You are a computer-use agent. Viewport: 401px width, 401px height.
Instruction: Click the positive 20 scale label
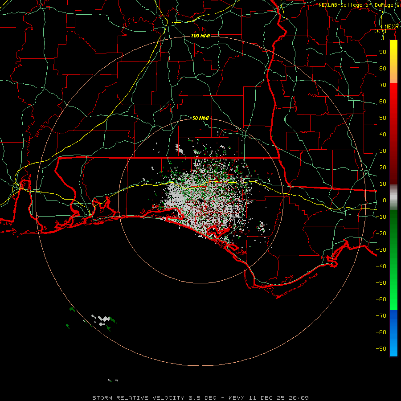383,167
